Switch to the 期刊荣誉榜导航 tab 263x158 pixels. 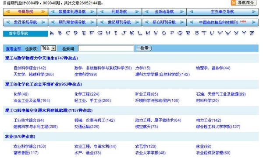(x=72, y=22)
